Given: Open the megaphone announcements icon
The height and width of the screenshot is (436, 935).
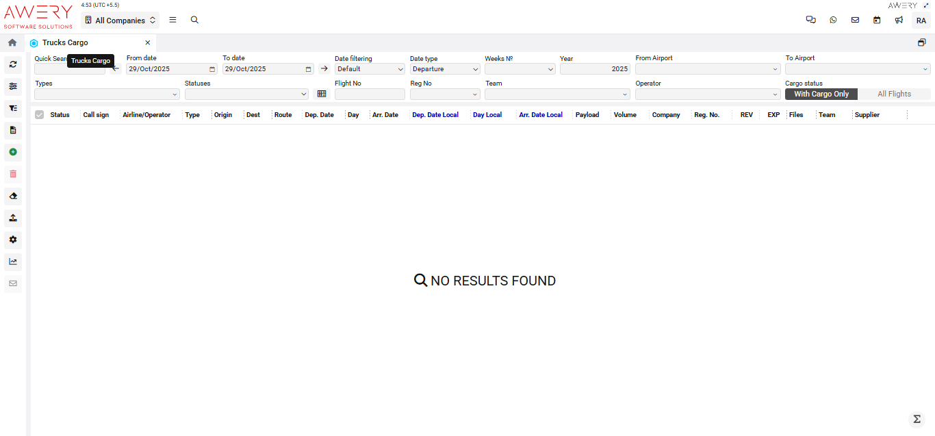Looking at the screenshot, I should pos(899,20).
